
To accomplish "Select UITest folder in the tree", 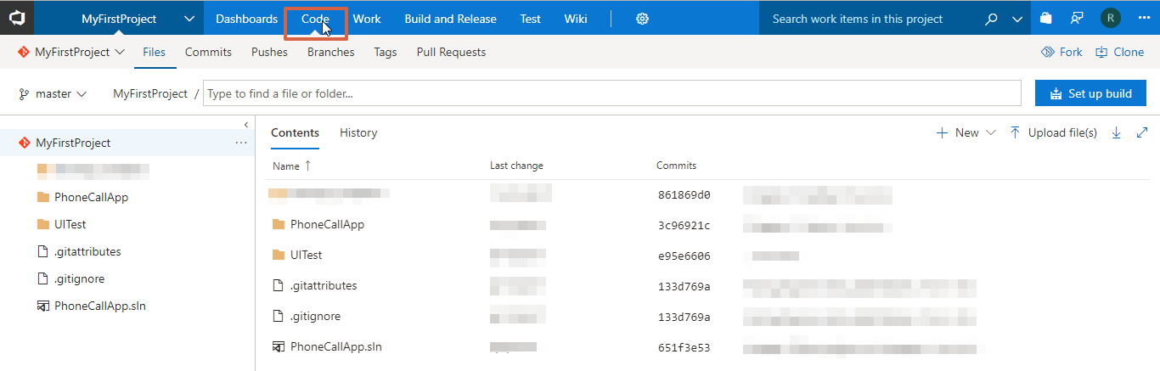I will tap(70, 224).
